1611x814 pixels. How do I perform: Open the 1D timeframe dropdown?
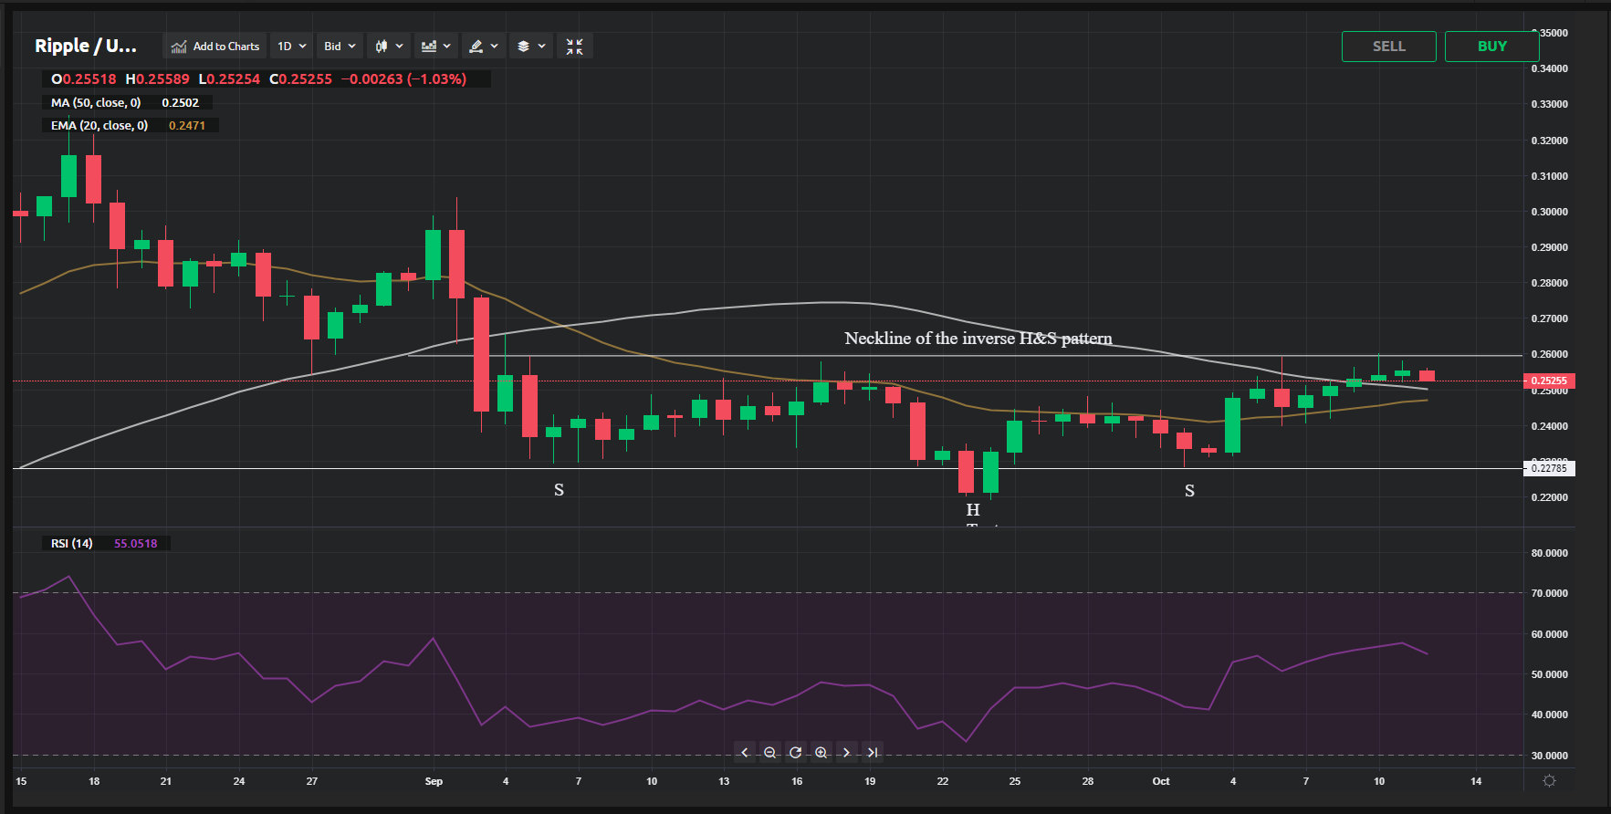(292, 47)
